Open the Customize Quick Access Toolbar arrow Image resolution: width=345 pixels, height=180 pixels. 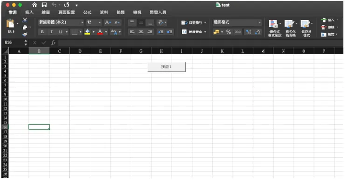pos(76,5)
